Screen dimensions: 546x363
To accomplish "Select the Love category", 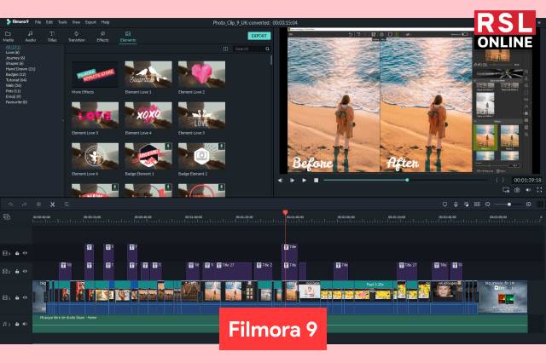I will coord(13,53).
